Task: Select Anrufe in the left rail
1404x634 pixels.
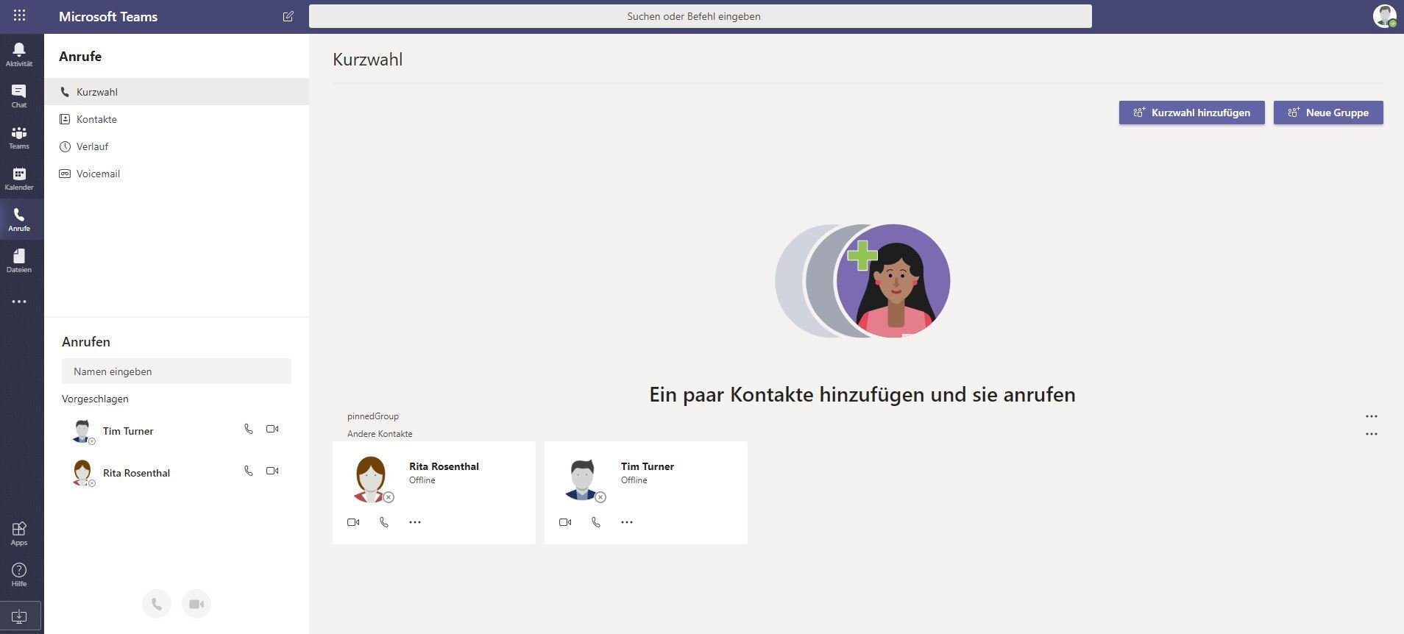Action: click(x=19, y=219)
